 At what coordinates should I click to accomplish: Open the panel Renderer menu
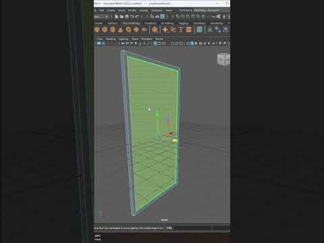[x=146, y=39]
